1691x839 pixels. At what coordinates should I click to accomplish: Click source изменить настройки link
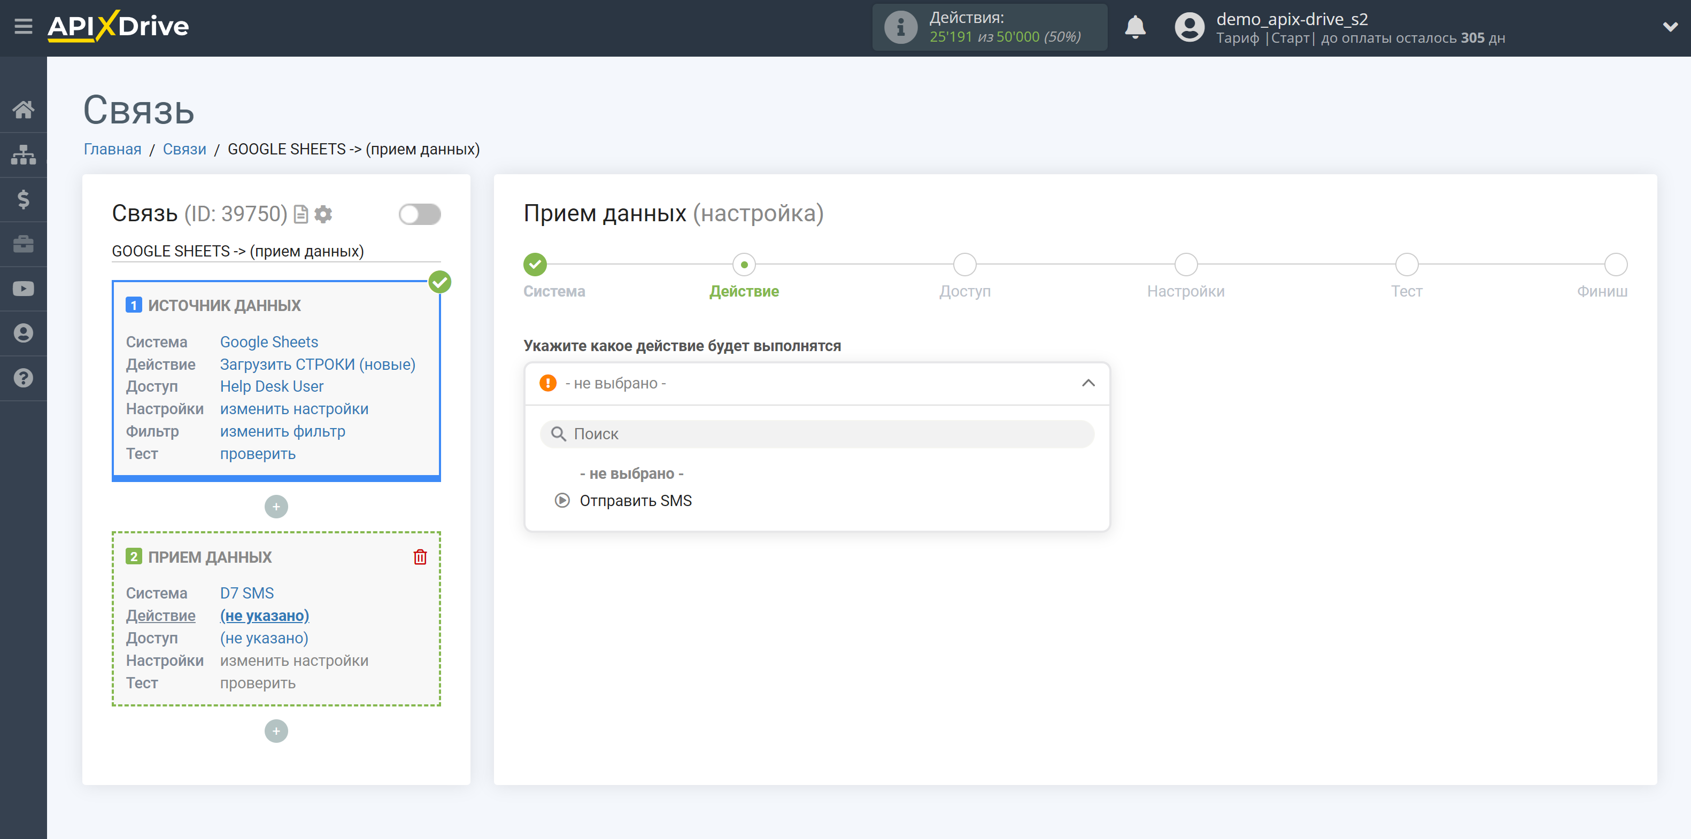point(294,409)
